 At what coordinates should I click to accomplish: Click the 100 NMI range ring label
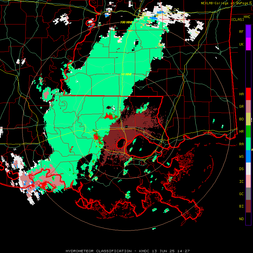126,22
